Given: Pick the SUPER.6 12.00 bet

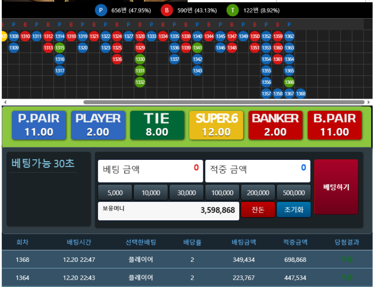Looking at the screenshot, I should pos(216,125).
